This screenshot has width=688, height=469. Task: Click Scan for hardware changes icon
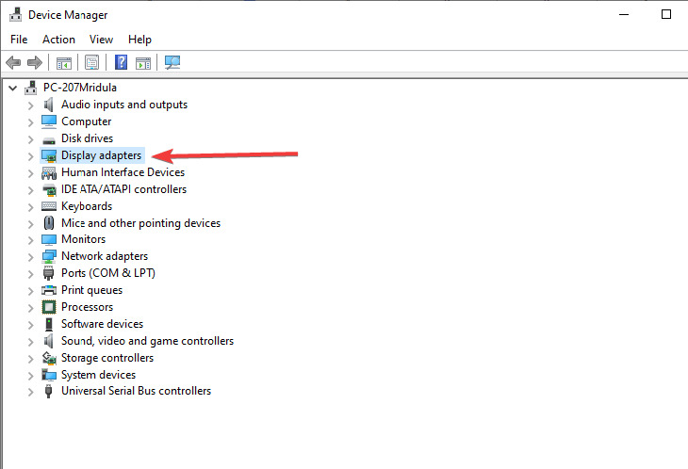point(172,63)
